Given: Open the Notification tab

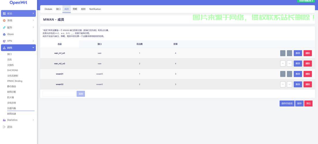Looking at the screenshot, I should 95,9.
